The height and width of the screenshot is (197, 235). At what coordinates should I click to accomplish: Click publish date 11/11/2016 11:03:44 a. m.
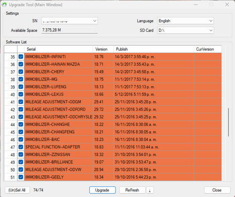(137, 147)
